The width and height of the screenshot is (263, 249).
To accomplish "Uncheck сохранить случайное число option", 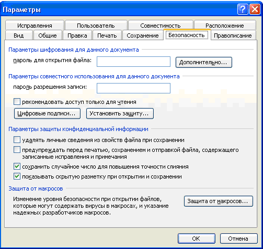I will [x=17, y=167].
